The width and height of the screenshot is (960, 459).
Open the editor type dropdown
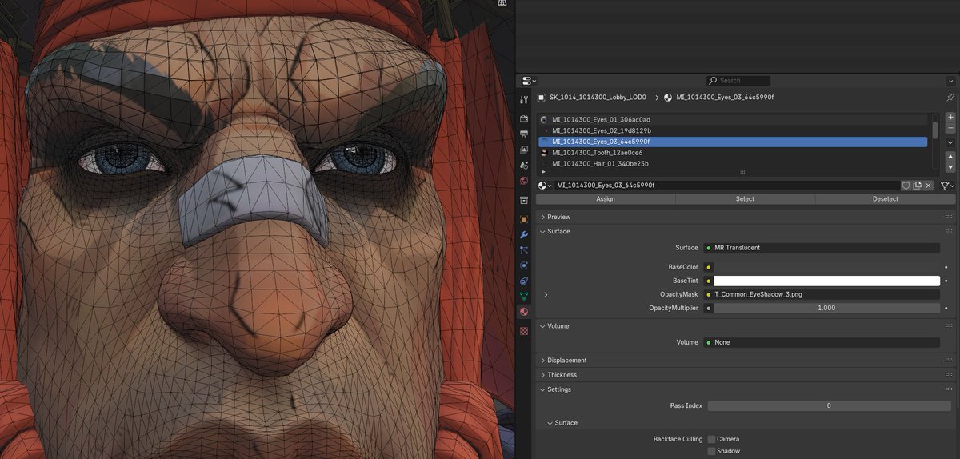click(528, 81)
